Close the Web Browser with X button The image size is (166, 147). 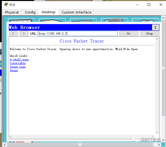tap(155, 27)
